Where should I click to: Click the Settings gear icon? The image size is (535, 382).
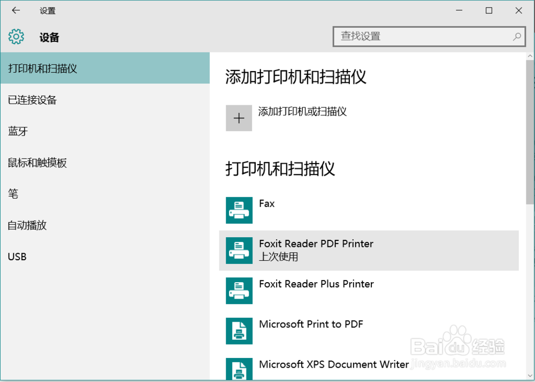point(16,36)
